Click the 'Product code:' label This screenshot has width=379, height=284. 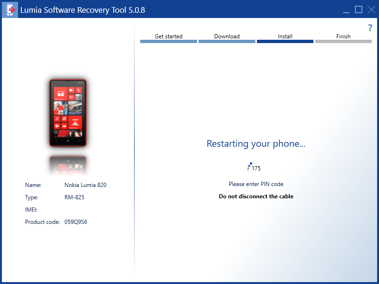click(42, 222)
